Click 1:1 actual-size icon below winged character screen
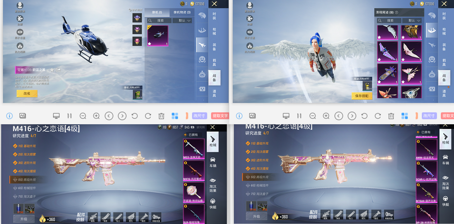 (299, 116)
